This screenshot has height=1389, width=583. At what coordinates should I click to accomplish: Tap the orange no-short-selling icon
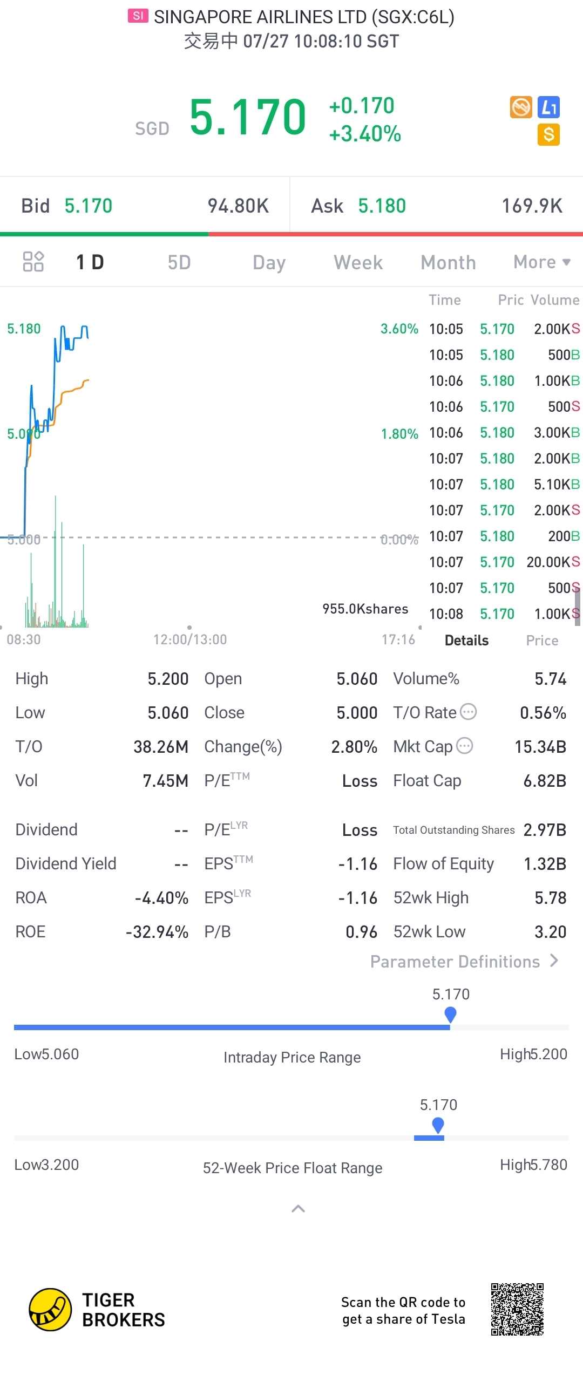click(x=521, y=107)
